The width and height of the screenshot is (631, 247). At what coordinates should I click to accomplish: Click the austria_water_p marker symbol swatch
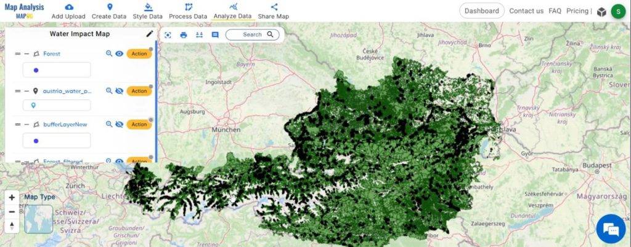33,106
